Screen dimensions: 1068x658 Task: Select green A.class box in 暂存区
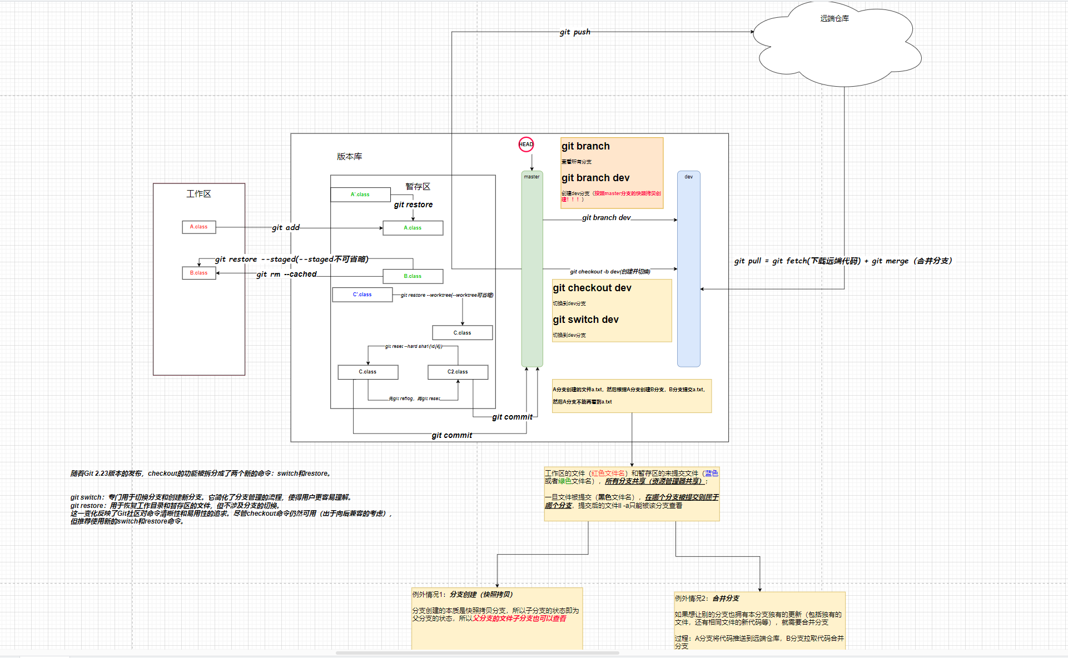413,228
